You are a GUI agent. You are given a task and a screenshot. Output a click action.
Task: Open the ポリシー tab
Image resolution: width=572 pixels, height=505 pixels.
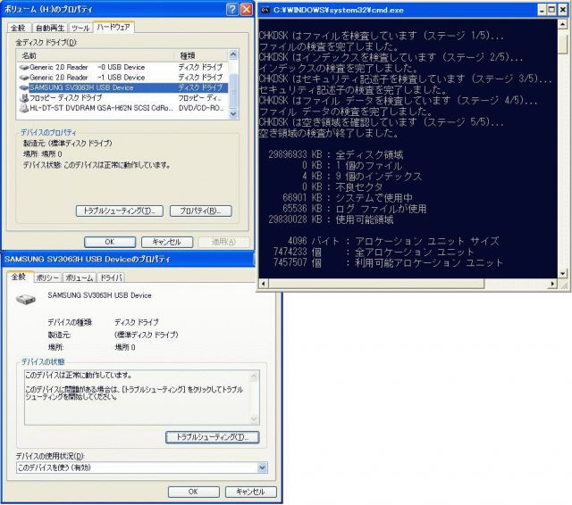coord(47,277)
